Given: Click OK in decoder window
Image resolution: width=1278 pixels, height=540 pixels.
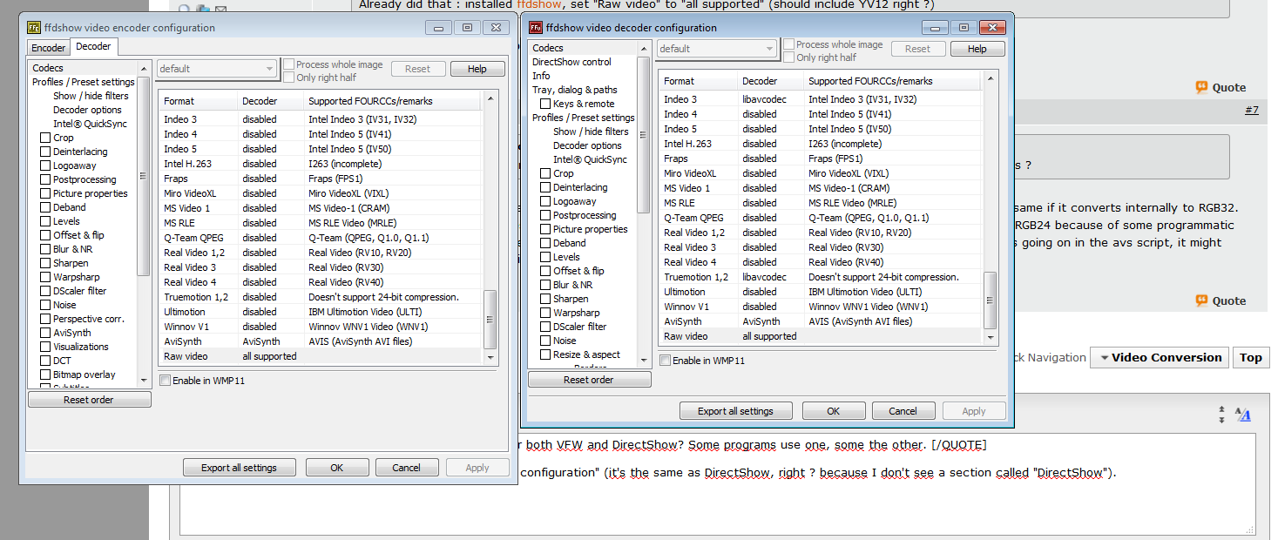Looking at the screenshot, I should click(834, 411).
